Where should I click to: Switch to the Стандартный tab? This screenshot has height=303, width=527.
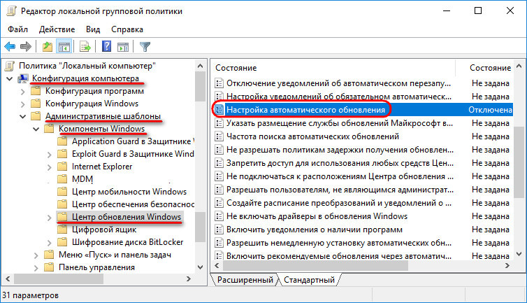(x=309, y=280)
